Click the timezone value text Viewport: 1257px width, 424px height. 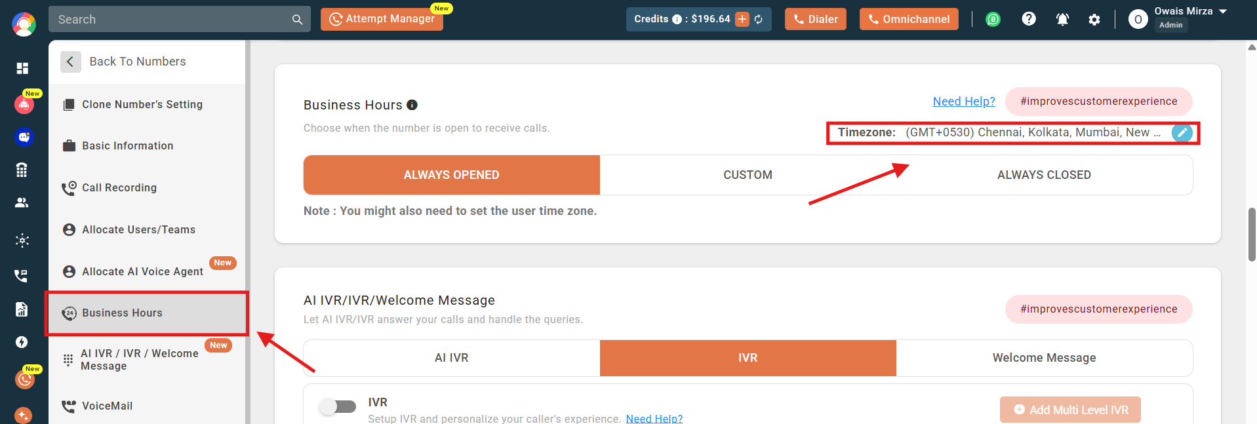[x=1033, y=132]
